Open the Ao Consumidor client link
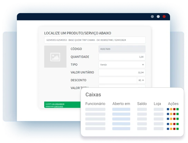 click(58, 104)
